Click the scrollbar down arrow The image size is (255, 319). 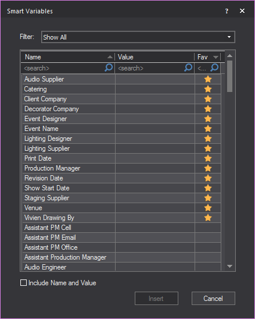tap(229, 266)
